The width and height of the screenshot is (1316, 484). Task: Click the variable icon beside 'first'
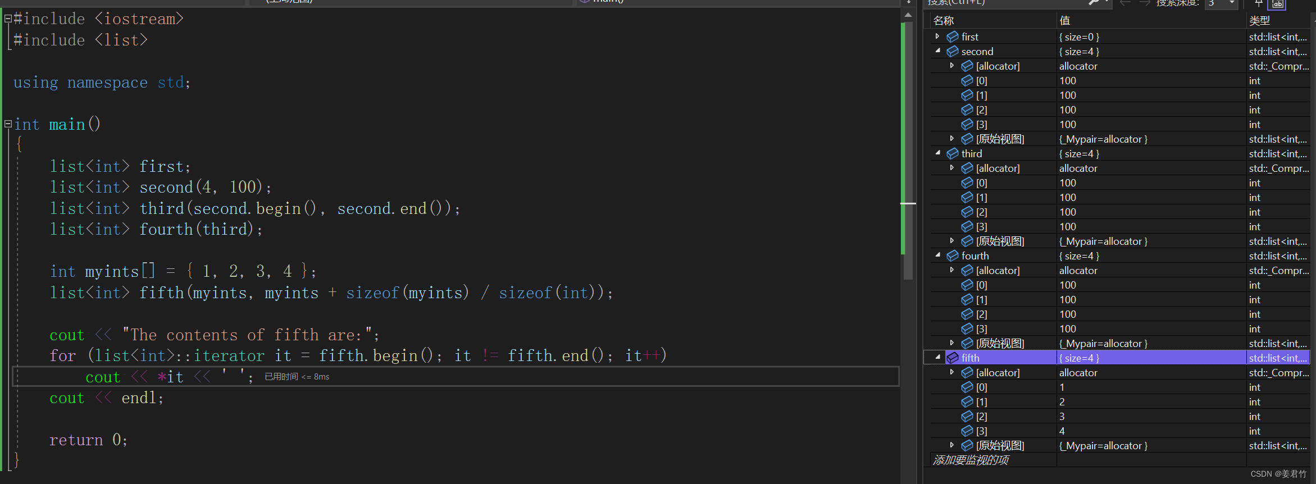pos(953,36)
